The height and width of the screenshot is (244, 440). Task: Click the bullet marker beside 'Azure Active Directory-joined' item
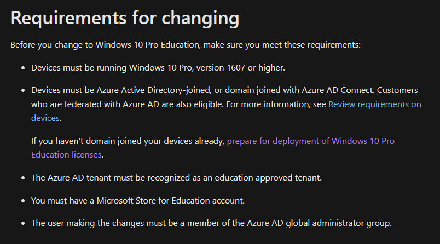click(22, 90)
